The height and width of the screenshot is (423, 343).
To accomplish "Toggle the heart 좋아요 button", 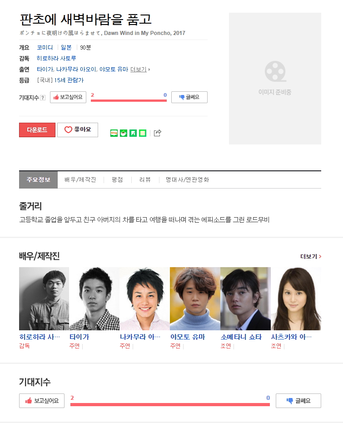I will [78, 130].
